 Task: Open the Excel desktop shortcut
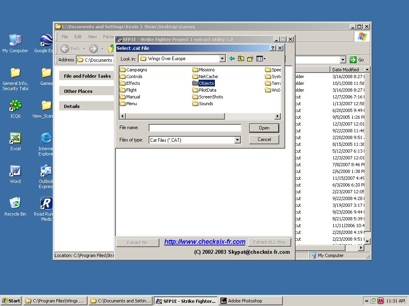[16, 141]
